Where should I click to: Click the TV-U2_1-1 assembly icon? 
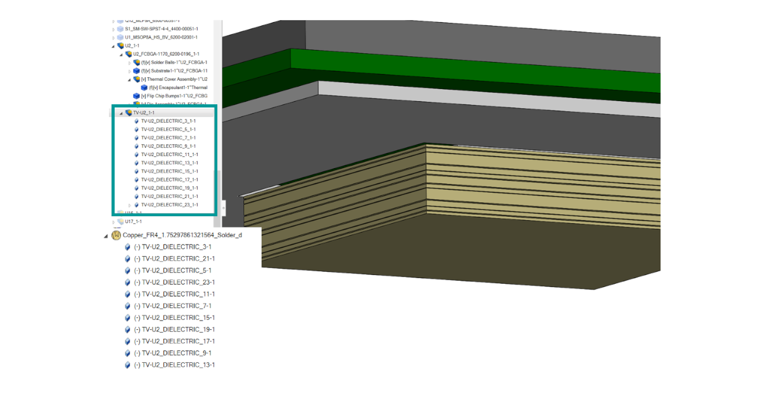point(128,113)
